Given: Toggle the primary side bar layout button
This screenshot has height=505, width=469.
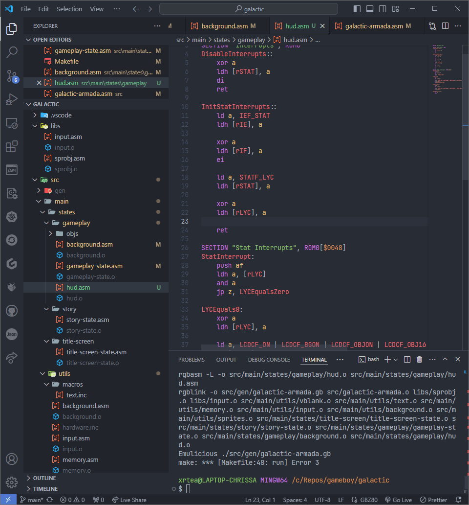Looking at the screenshot, I should click(x=358, y=9).
